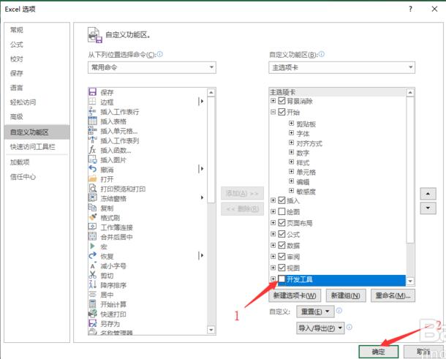This screenshot has height=359, width=446.
Task: Select the Format Painter (格式刷) icon
Action: click(x=92, y=217)
